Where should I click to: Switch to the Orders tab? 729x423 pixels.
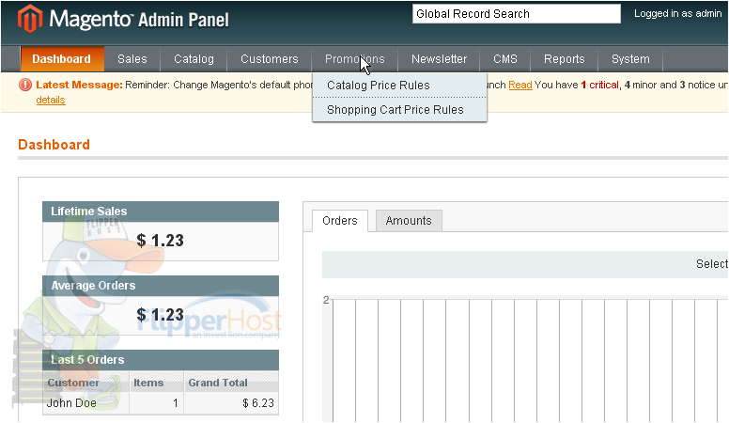tap(340, 221)
